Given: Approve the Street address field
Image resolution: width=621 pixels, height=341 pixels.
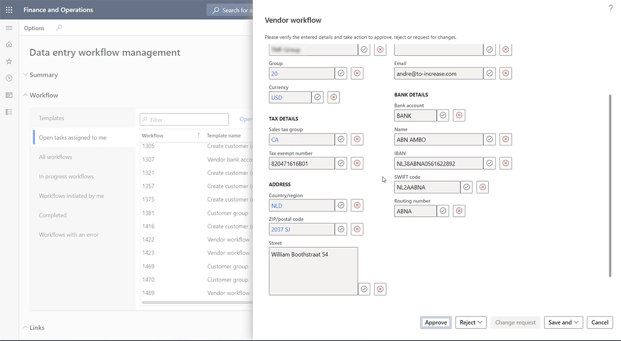Looking at the screenshot, I should coord(364,289).
